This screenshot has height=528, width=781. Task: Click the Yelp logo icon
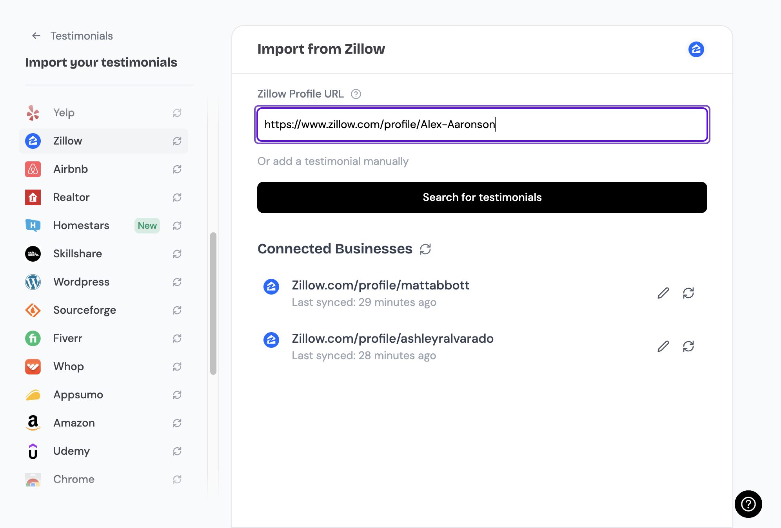(33, 113)
